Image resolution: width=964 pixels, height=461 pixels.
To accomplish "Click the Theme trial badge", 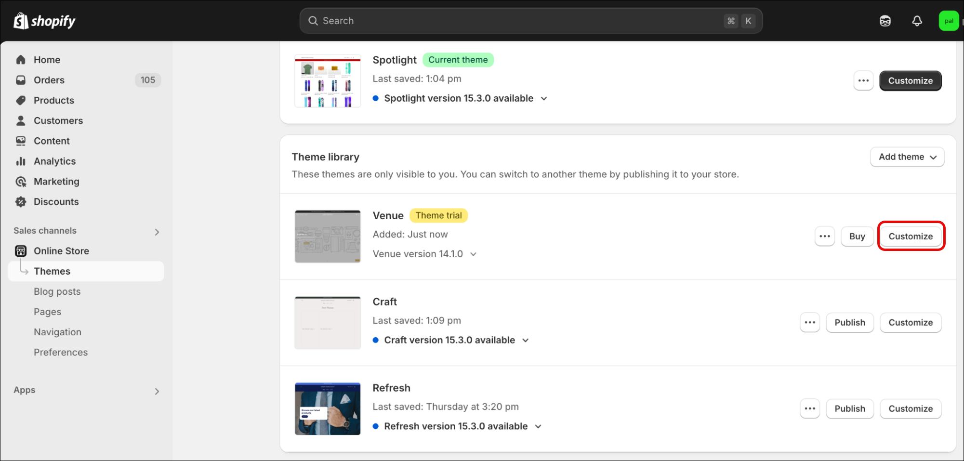I will pyautogui.click(x=439, y=215).
